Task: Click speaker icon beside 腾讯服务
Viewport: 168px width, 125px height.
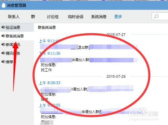Action: 3,53
